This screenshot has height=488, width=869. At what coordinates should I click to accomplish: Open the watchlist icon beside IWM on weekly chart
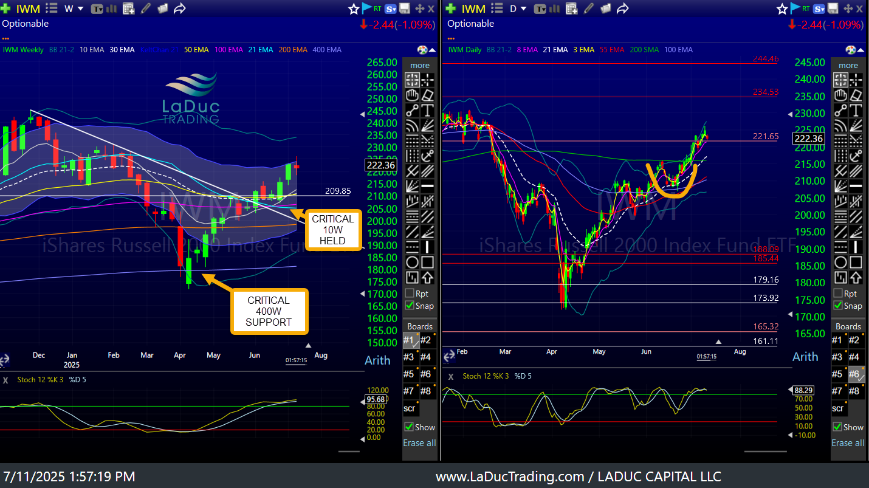tap(52, 9)
